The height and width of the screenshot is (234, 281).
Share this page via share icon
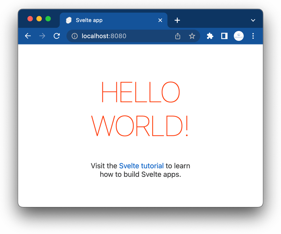tap(177, 36)
